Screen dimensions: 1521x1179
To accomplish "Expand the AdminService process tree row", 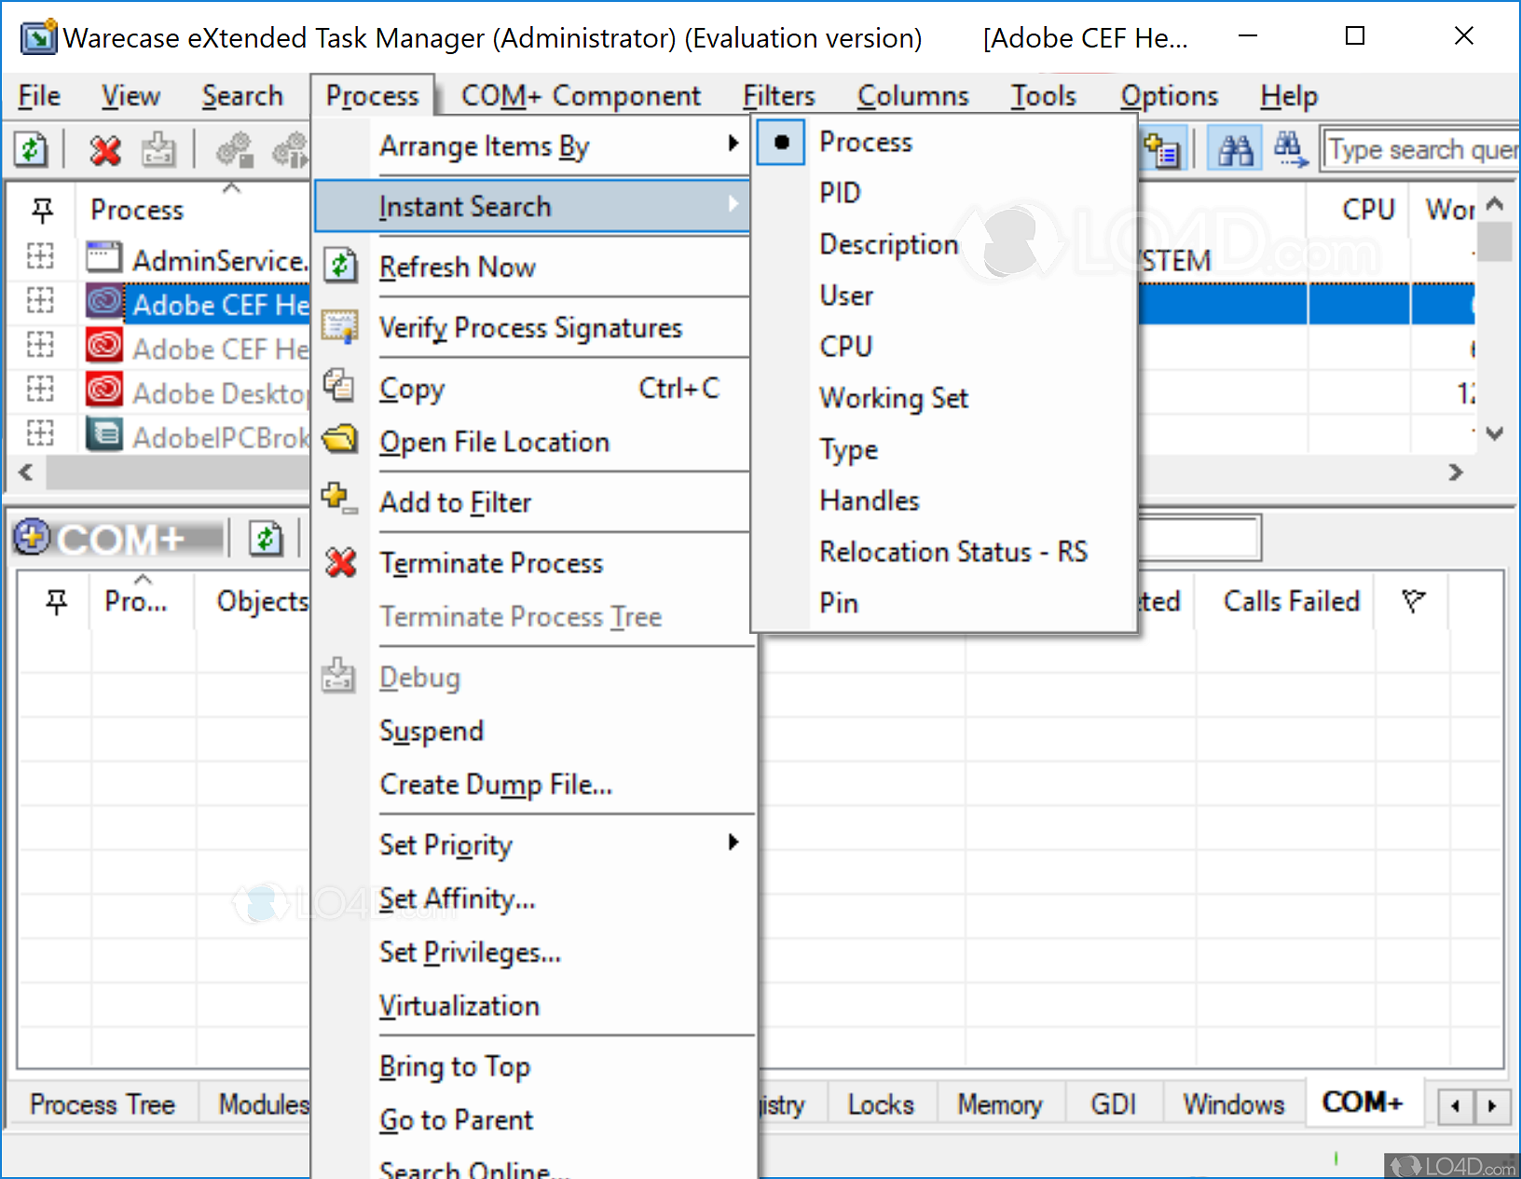I will (40, 256).
